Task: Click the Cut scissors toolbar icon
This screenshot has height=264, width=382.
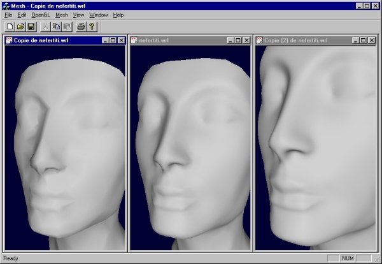Action: [x=46, y=27]
